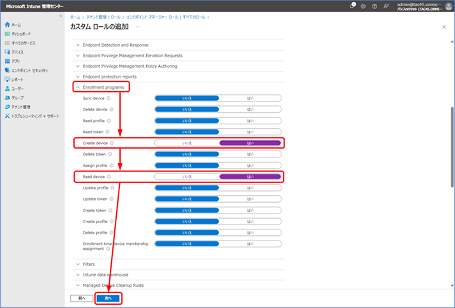Click the info icon beside Create token

pos(110,210)
